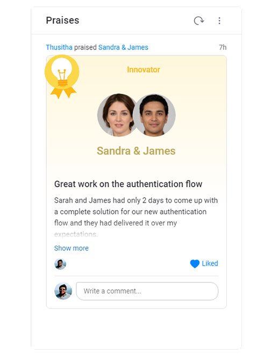Click your avatar beside the comment box
Image resolution: width=271 pixels, height=355 pixels.
tap(63, 291)
